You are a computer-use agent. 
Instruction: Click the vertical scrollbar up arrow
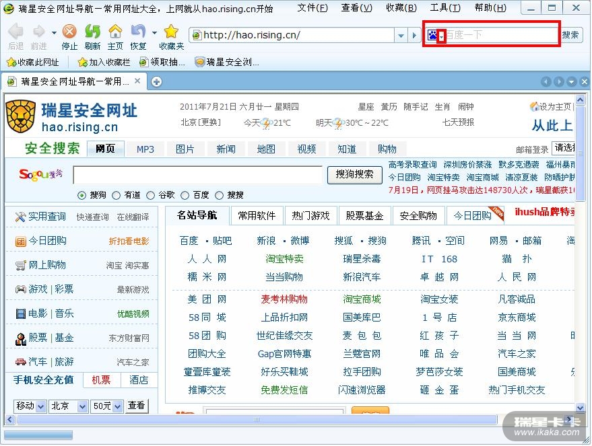coord(581,100)
